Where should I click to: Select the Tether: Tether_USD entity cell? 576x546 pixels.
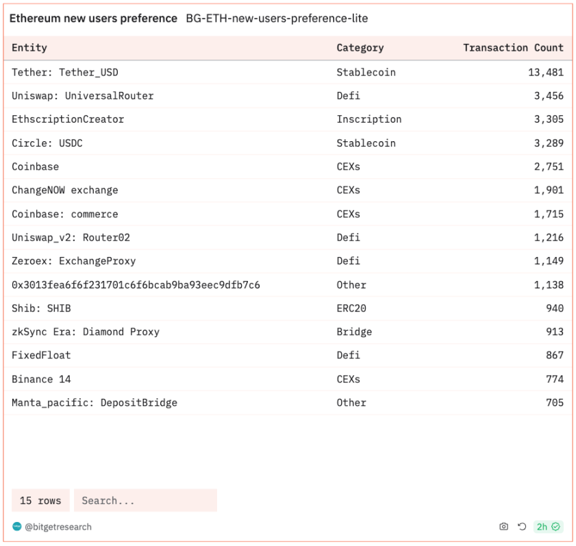coord(65,73)
